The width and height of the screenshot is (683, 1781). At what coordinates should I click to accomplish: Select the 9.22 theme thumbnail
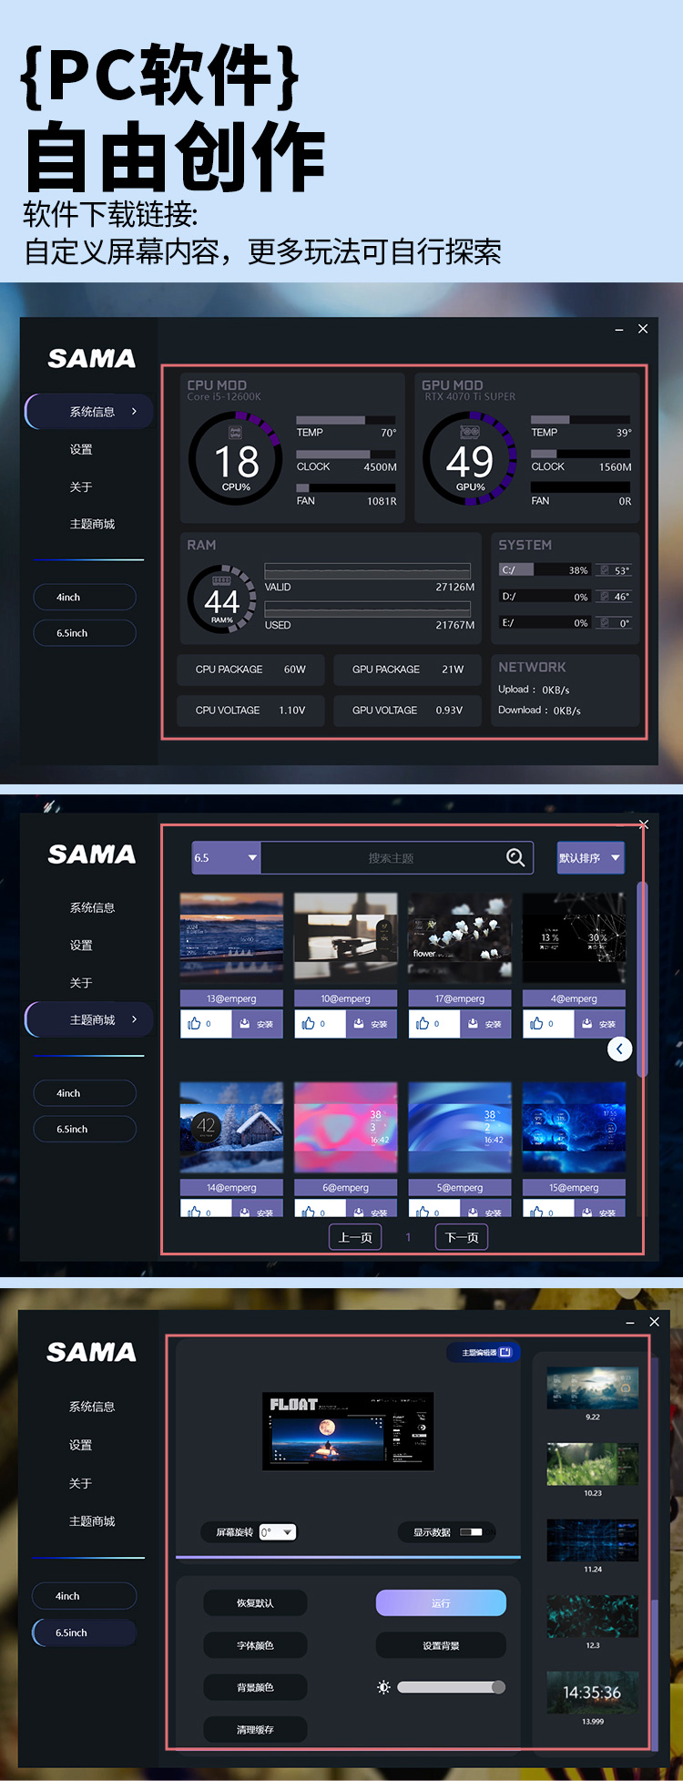(593, 1387)
